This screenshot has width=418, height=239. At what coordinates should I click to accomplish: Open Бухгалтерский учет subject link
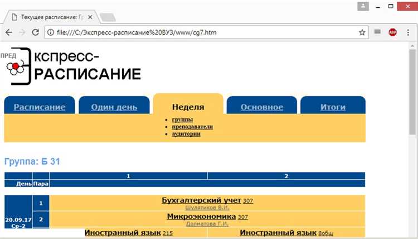tap(201, 200)
